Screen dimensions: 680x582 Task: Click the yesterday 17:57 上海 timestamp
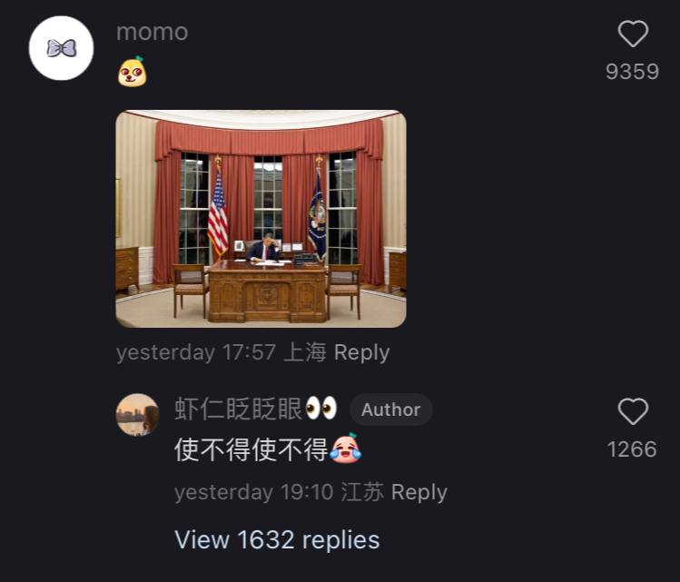pos(222,352)
